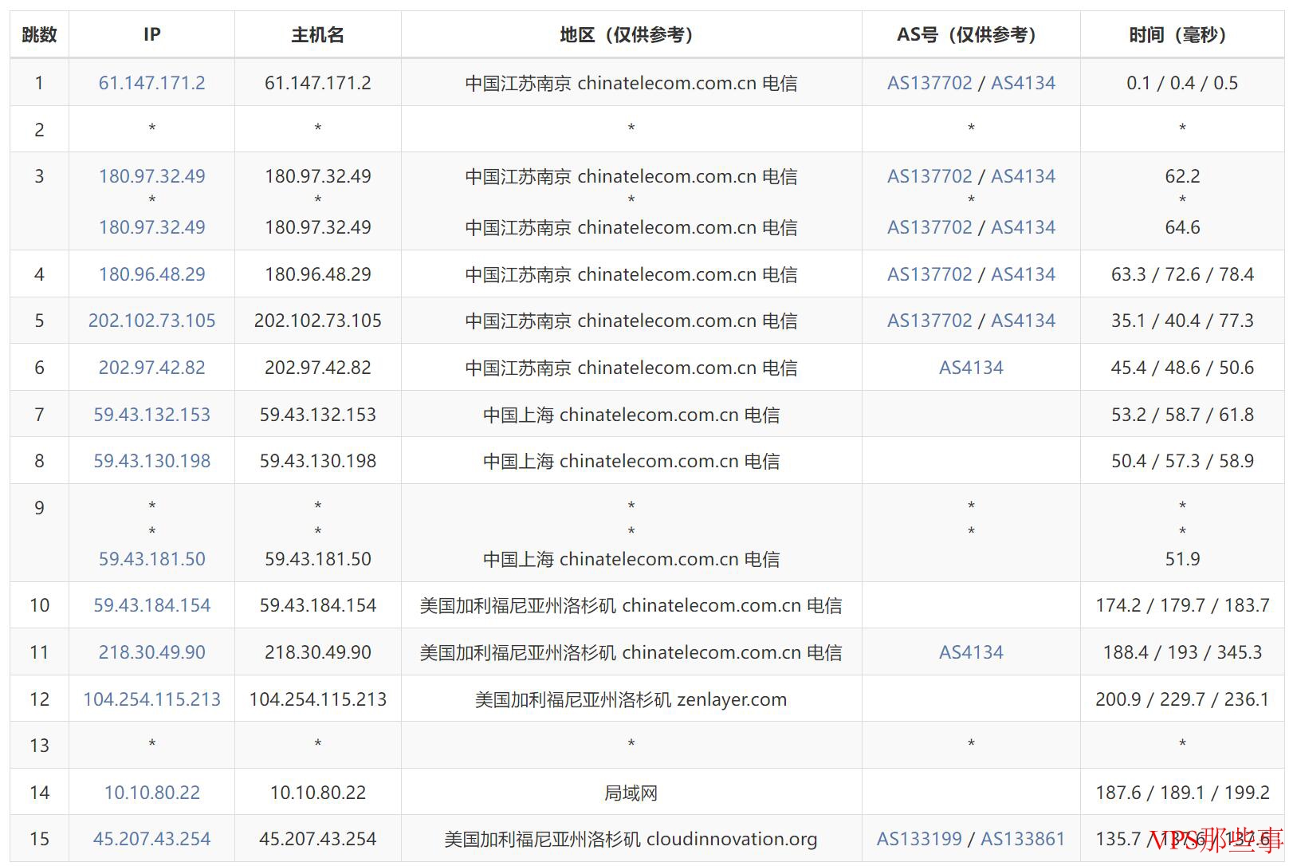
Task: Click the AS号（仅供参考）column header
Action: coord(971,35)
